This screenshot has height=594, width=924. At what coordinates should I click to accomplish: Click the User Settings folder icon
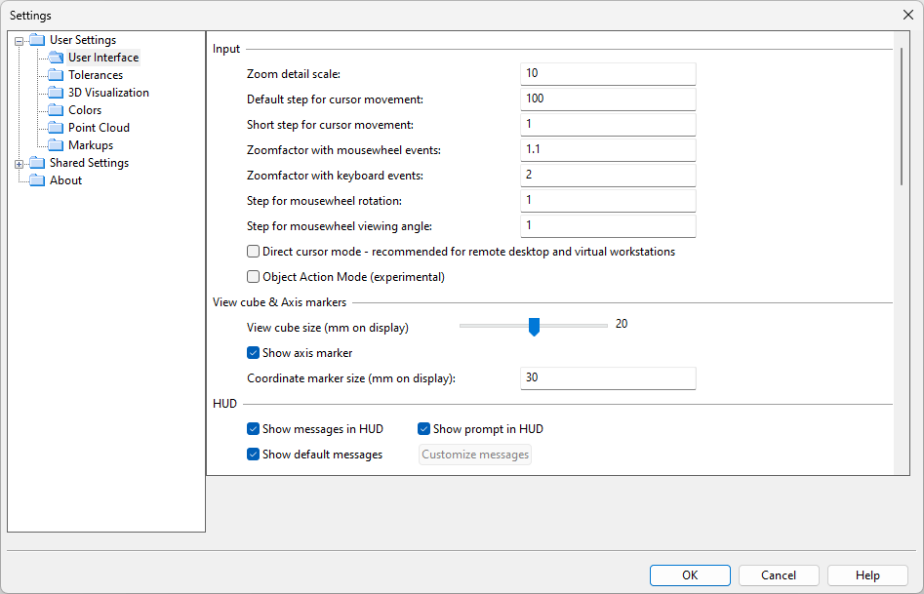[37, 40]
